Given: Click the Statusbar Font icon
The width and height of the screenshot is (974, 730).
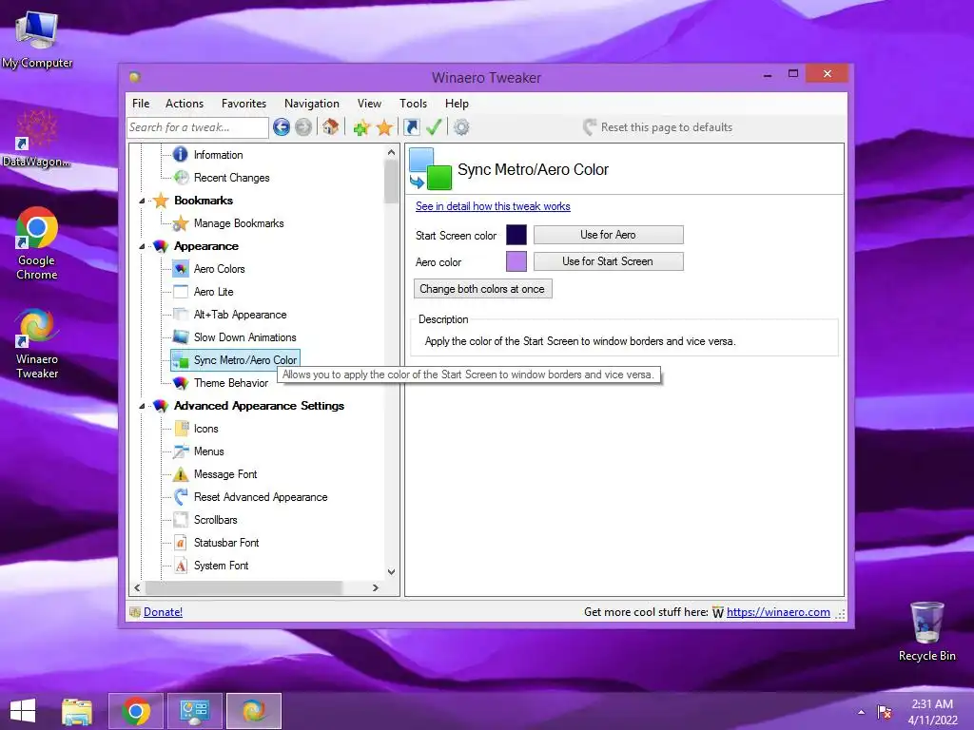Looking at the screenshot, I should [181, 543].
